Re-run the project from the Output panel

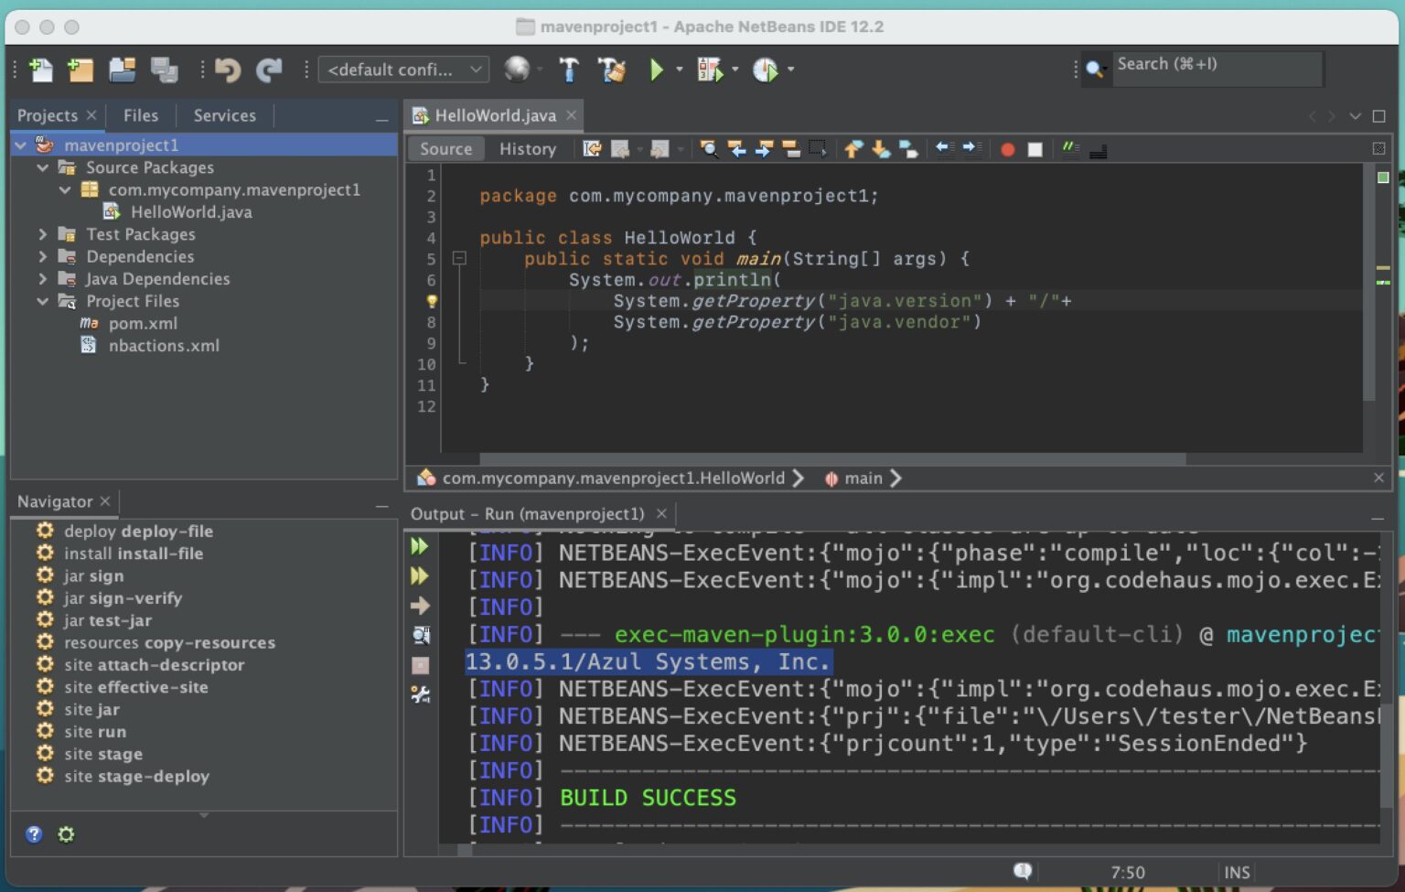(420, 546)
